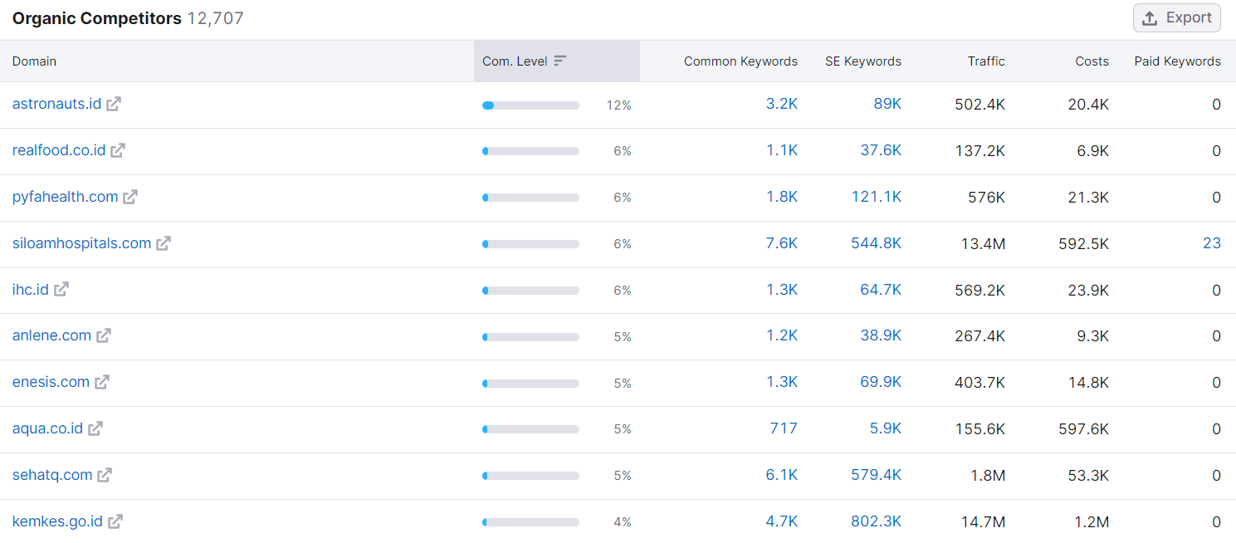The image size is (1236, 543).
Task: Sort by the Traffic column header
Action: click(x=986, y=61)
